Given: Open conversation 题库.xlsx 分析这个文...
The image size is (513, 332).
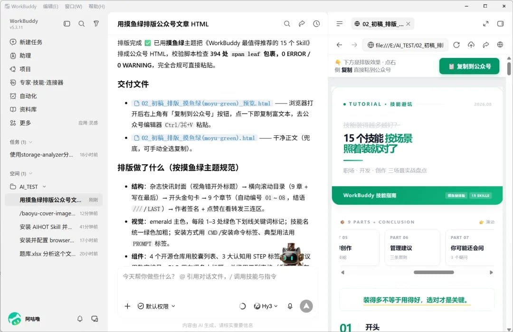Looking at the screenshot, I should [54, 254].
